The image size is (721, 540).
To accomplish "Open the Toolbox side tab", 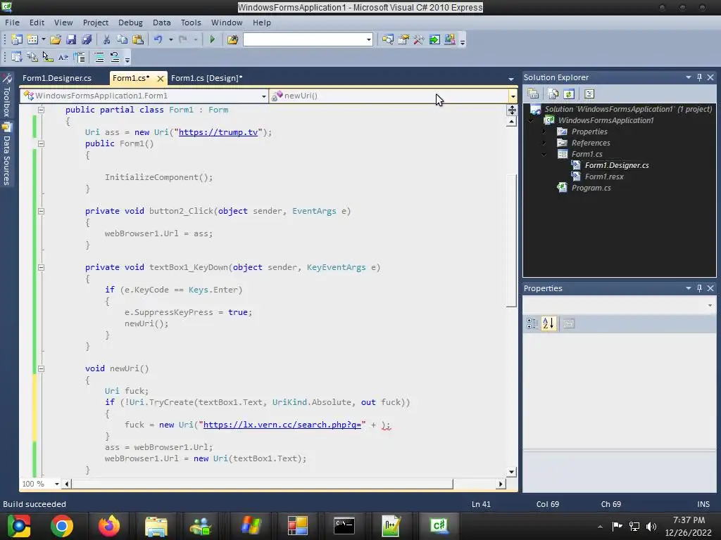I will point(6,96).
